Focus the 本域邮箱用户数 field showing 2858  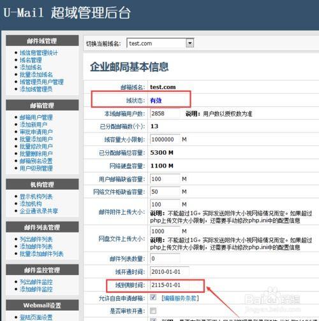(165, 113)
